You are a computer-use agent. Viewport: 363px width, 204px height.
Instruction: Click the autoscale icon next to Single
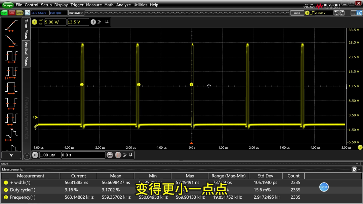pyautogui.click(x=27, y=13)
